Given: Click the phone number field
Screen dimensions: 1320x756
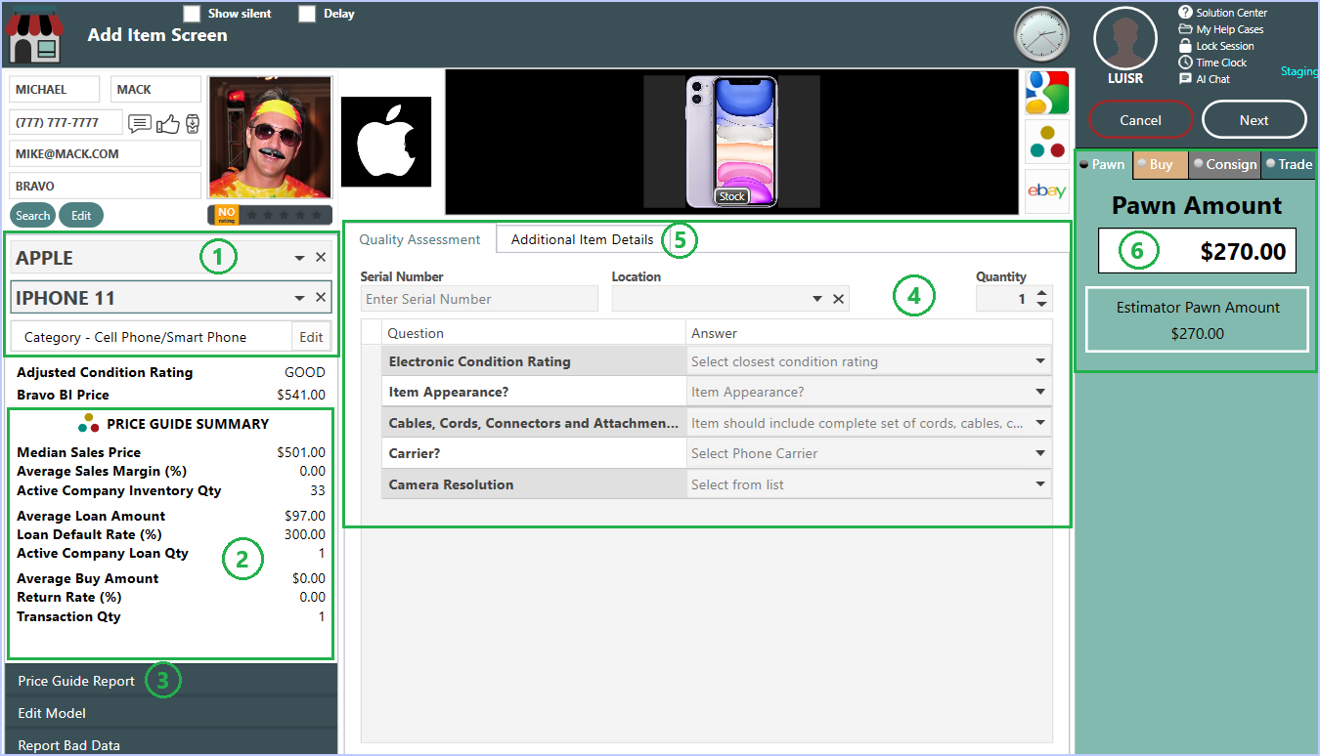Looking at the screenshot, I should coord(66,122).
